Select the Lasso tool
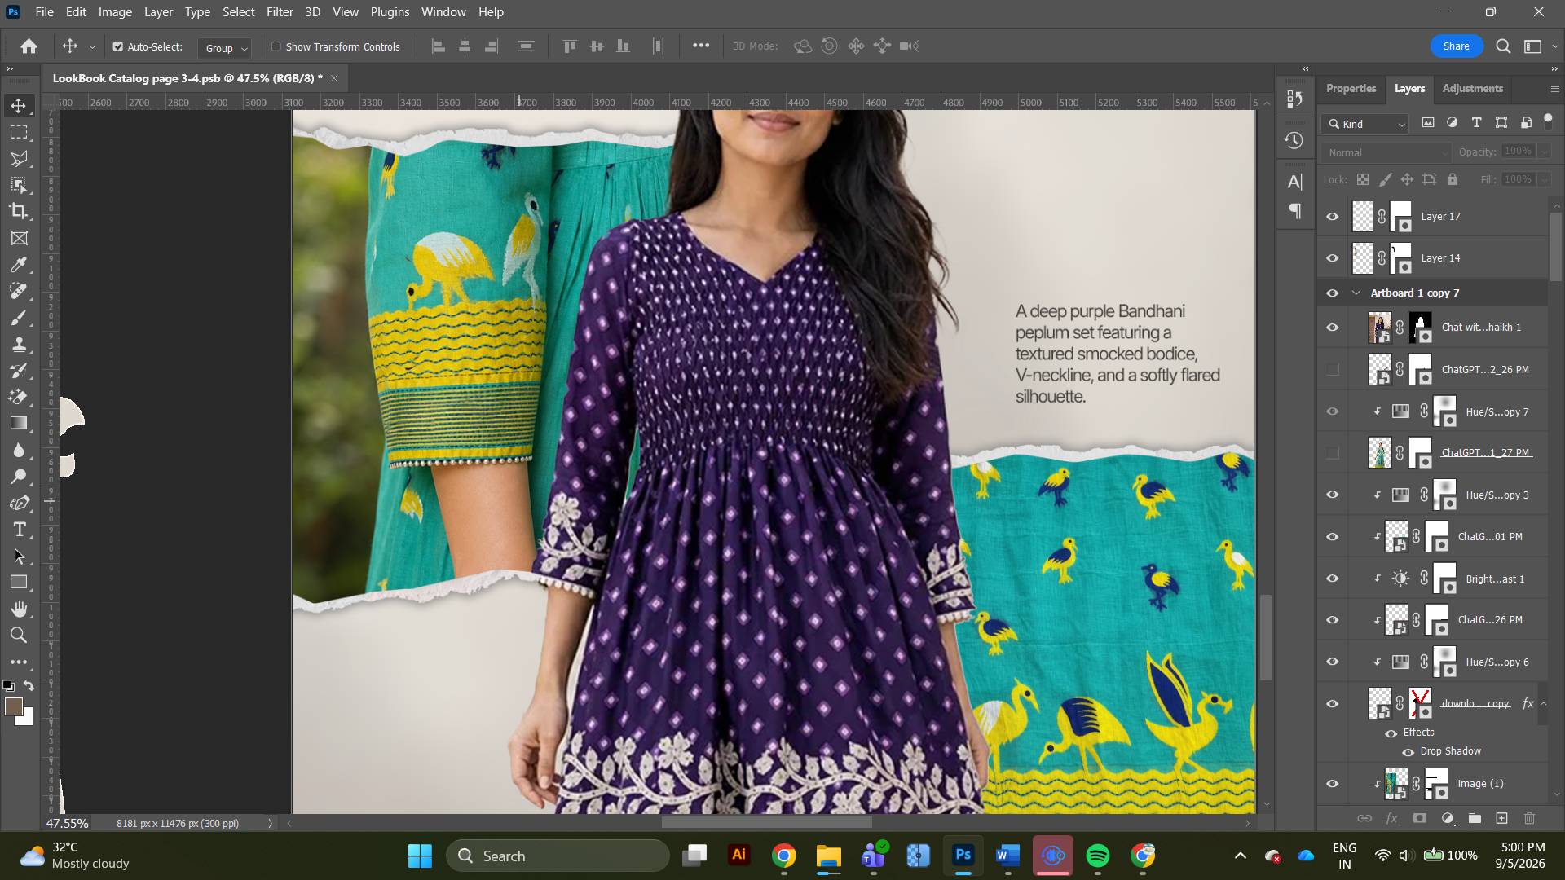 19,159
